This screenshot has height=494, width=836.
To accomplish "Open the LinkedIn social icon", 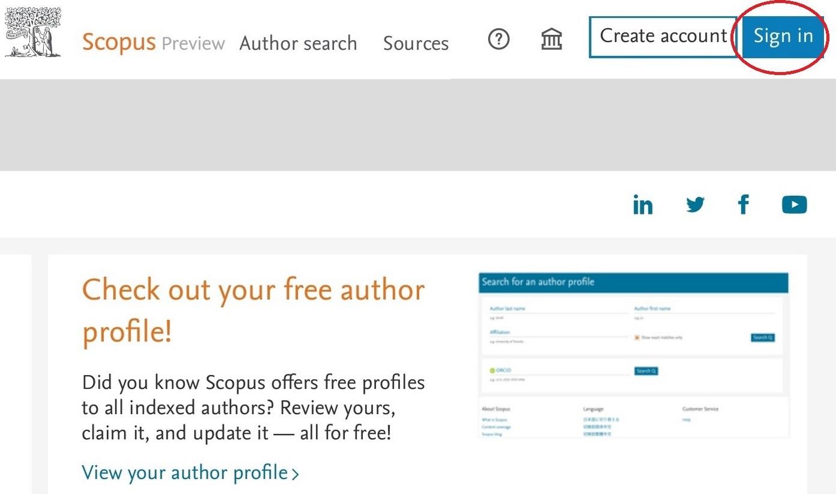I will 643,205.
